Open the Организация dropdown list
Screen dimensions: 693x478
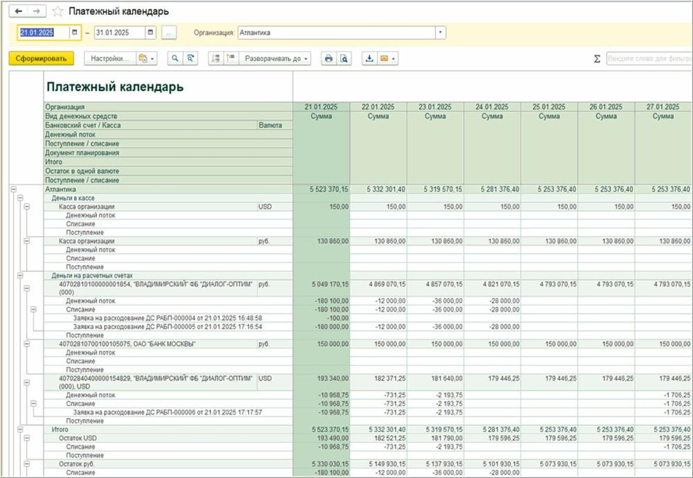click(x=440, y=33)
